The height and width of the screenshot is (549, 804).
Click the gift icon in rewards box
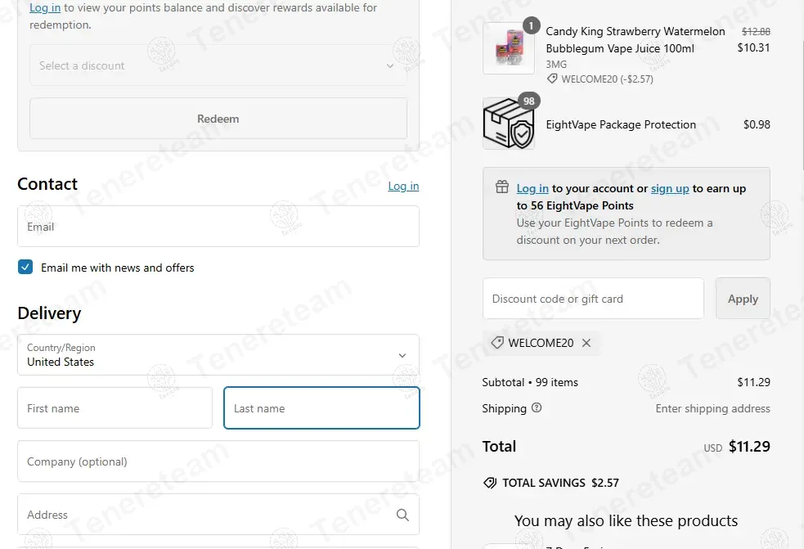pos(502,187)
